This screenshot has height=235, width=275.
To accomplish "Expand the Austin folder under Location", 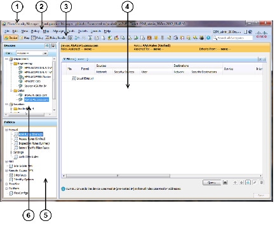I will point(11,109).
